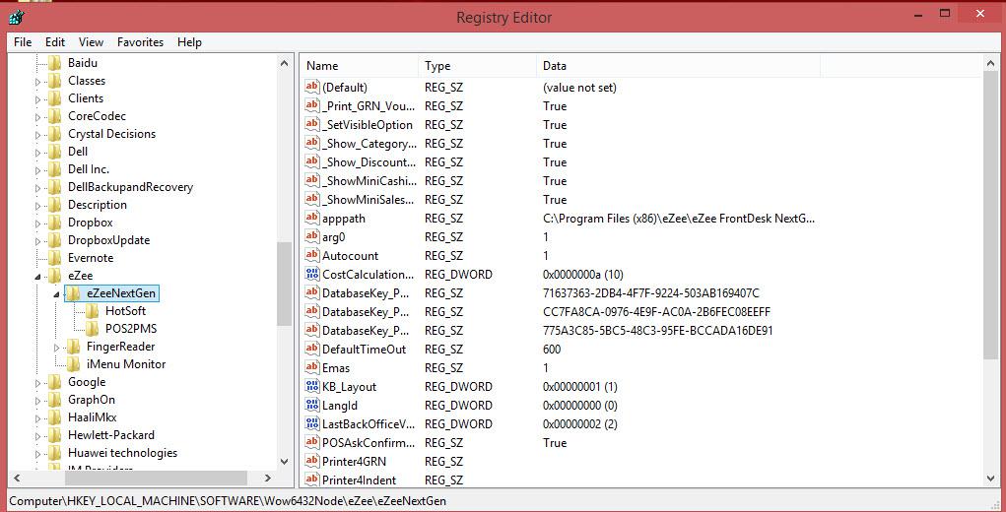Click the POS2PMS folder icon
1006x512 pixels.
click(x=93, y=329)
